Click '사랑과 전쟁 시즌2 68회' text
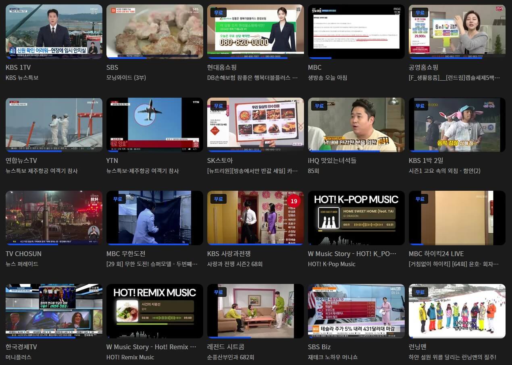This screenshot has height=365, width=512. (x=235, y=264)
